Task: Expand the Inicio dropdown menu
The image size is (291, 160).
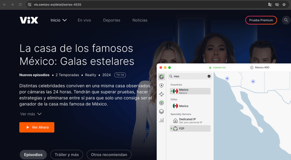Action: coord(59,20)
